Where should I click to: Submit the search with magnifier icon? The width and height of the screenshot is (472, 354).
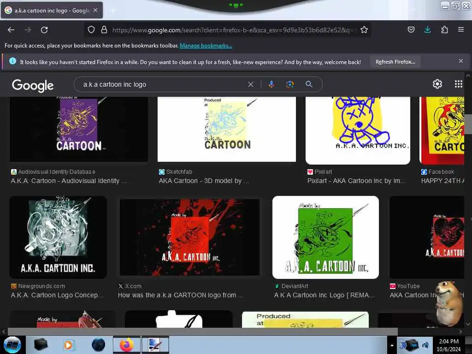click(309, 84)
